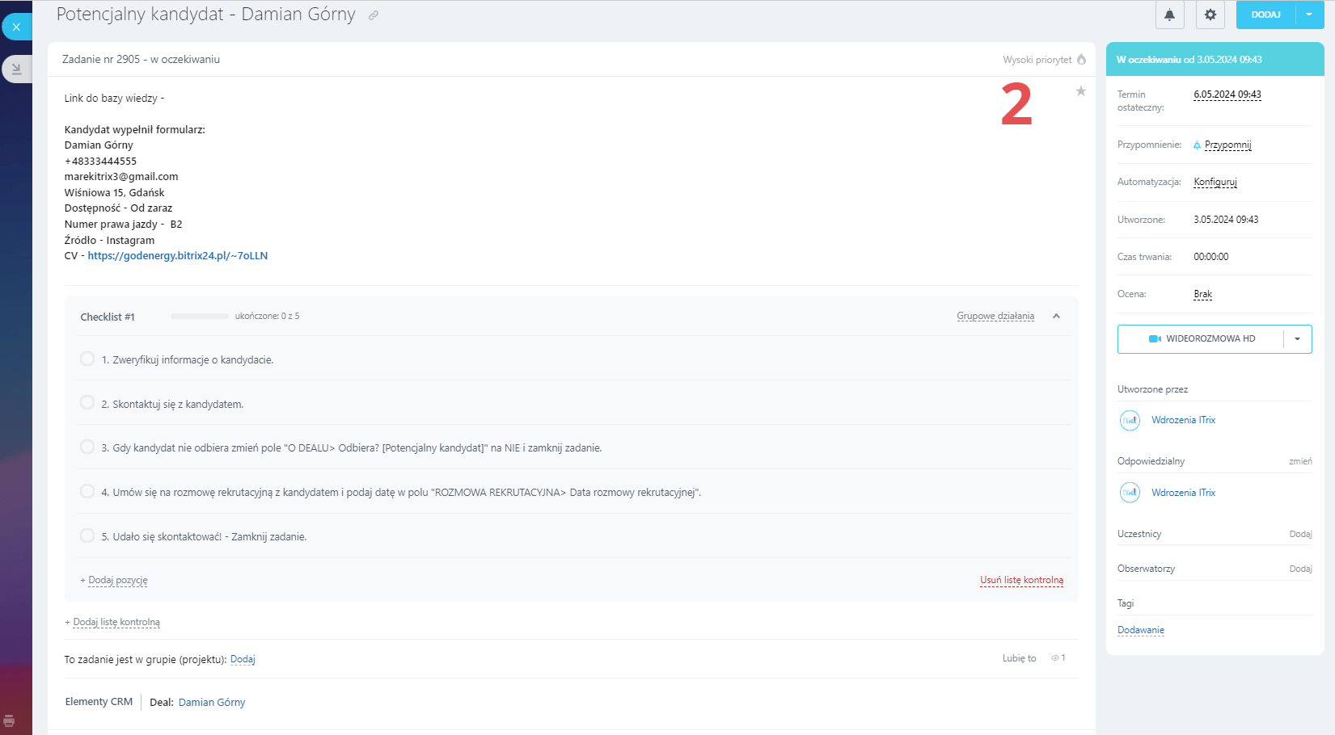Open the CV link godenergy.bitrix24.pl
The width and height of the screenshot is (1335, 735).
click(177, 256)
